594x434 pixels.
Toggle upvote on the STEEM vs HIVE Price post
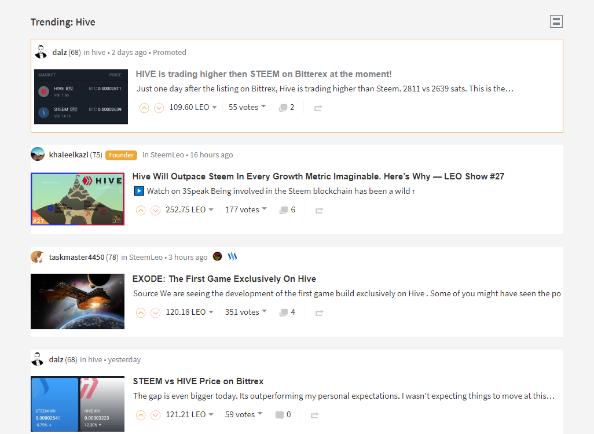pyautogui.click(x=141, y=415)
